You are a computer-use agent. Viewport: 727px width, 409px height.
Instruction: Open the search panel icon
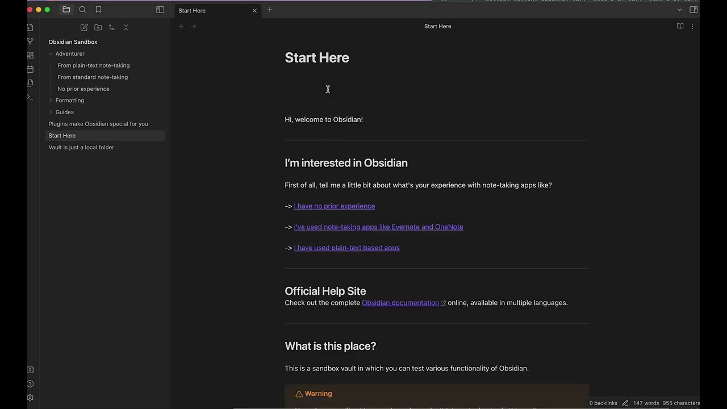[82, 10]
